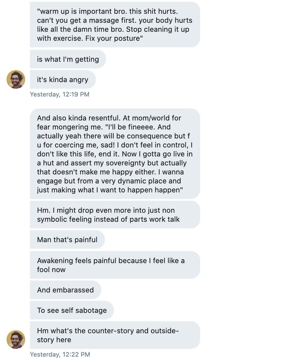
Task: Click the "Hm what's the counter-story" message
Action: (115, 335)
